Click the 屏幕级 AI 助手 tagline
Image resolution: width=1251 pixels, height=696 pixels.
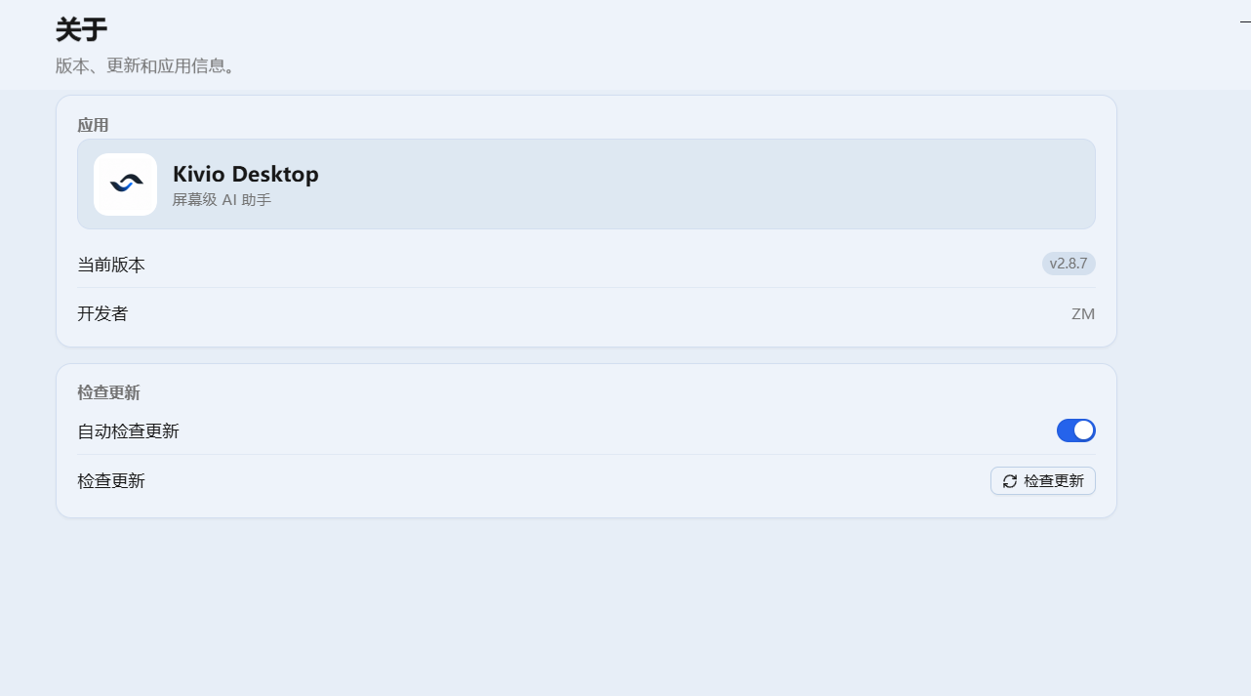click(x=222, y=200)
